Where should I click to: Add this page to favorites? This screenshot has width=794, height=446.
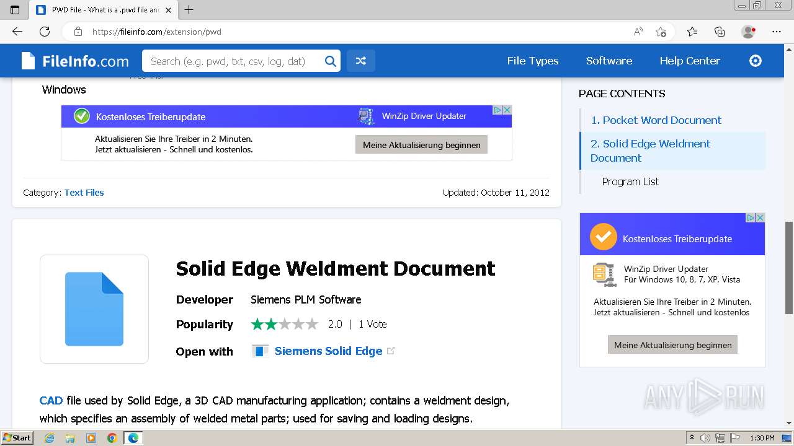point(661,32)
